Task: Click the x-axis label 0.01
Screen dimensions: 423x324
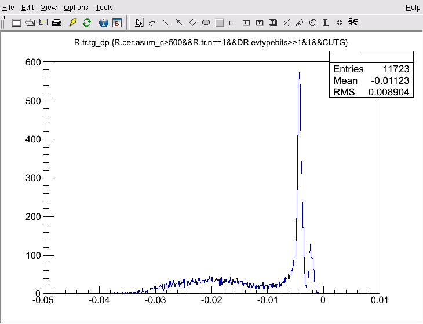Action: (380, 300)
